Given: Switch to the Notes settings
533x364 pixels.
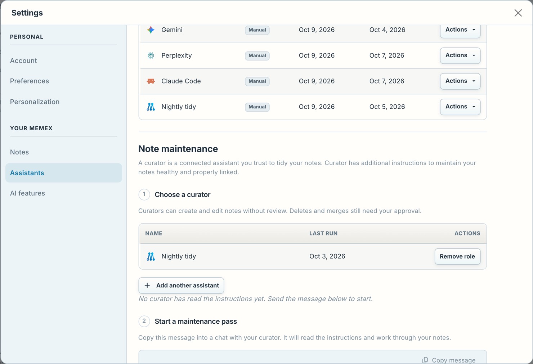Looking at the screenshot, I should tap(19, 152).
